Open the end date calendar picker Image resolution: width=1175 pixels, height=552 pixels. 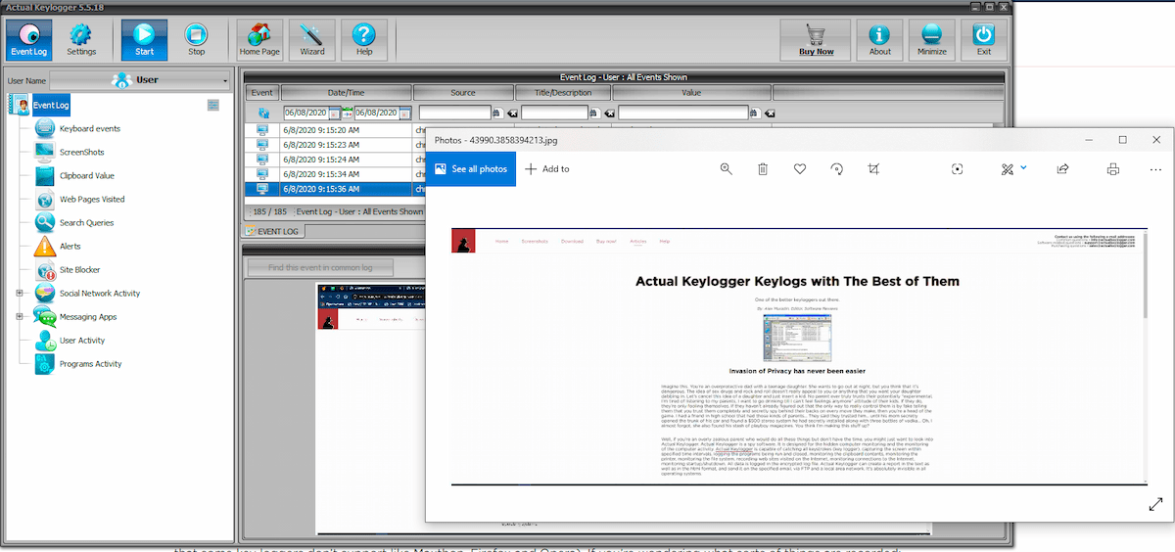[404, 113]
